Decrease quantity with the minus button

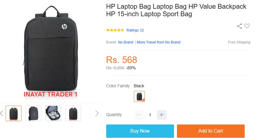pos(138,115)
